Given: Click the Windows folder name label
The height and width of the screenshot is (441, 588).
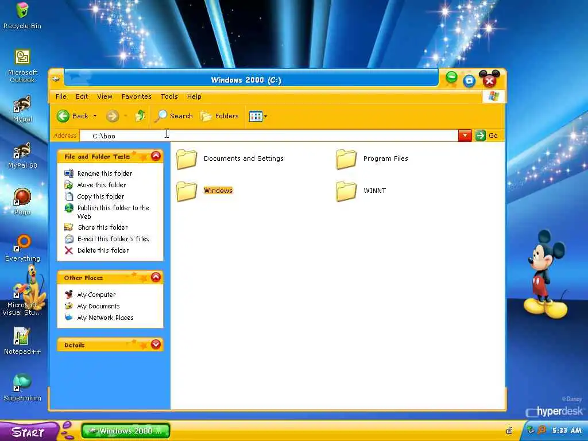Looking at the screenshot, I should coord(218,191).
